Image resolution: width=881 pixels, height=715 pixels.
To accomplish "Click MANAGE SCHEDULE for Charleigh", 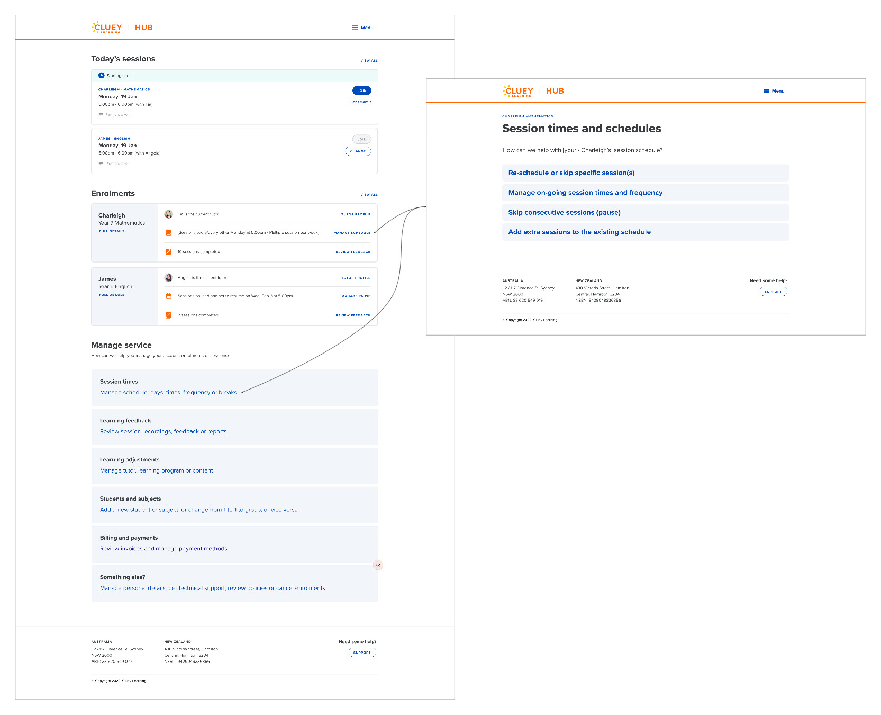I will pos(352,233).
